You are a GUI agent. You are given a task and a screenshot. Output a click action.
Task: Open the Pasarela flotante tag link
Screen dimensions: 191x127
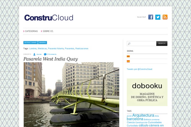point(56,49)
